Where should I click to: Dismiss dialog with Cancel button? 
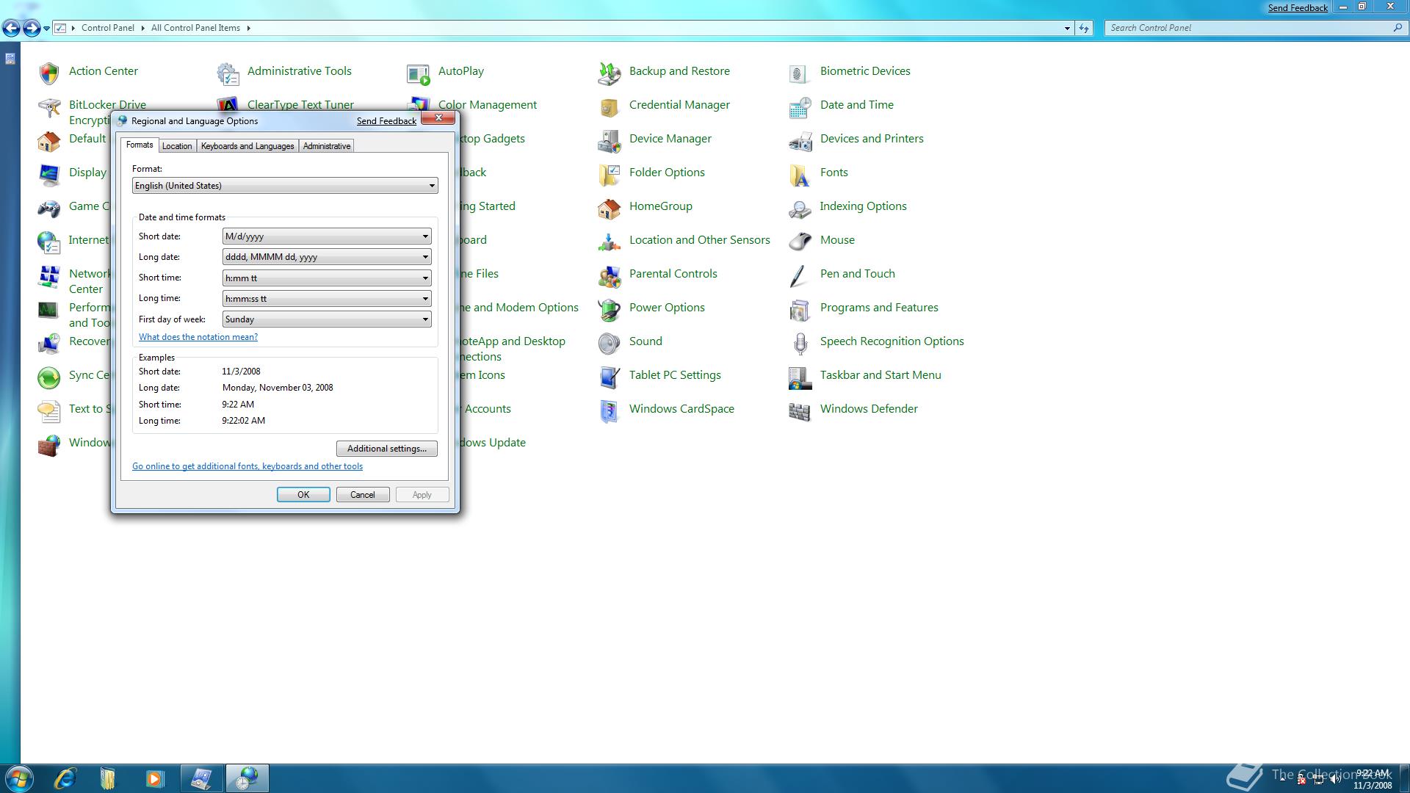point(363,495)
